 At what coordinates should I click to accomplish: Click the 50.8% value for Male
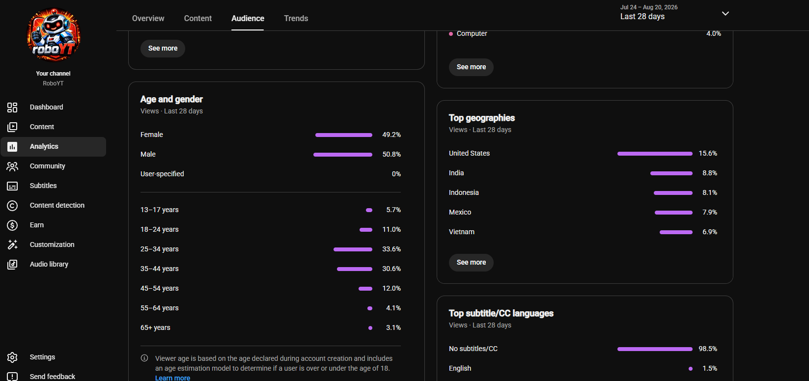[391, 154]
